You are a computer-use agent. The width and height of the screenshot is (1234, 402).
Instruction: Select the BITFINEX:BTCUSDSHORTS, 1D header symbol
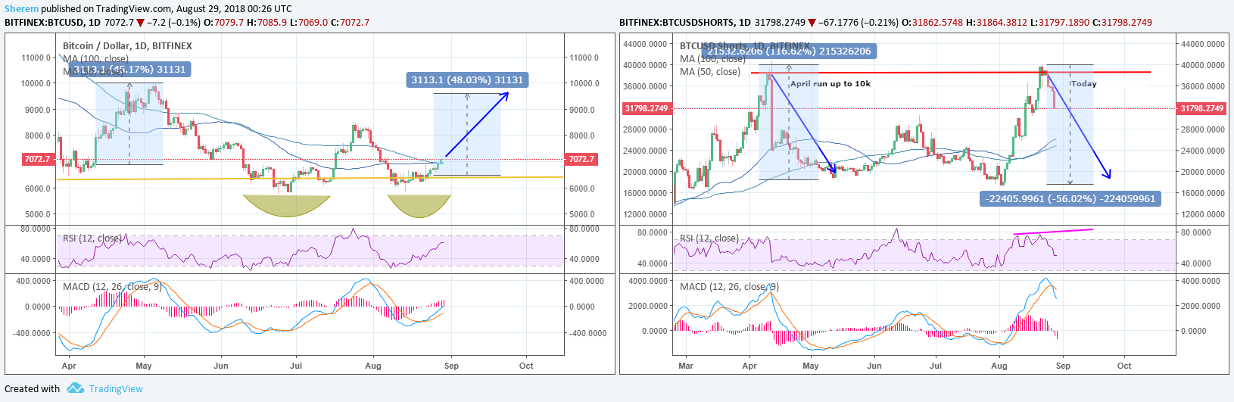(685, 22)
